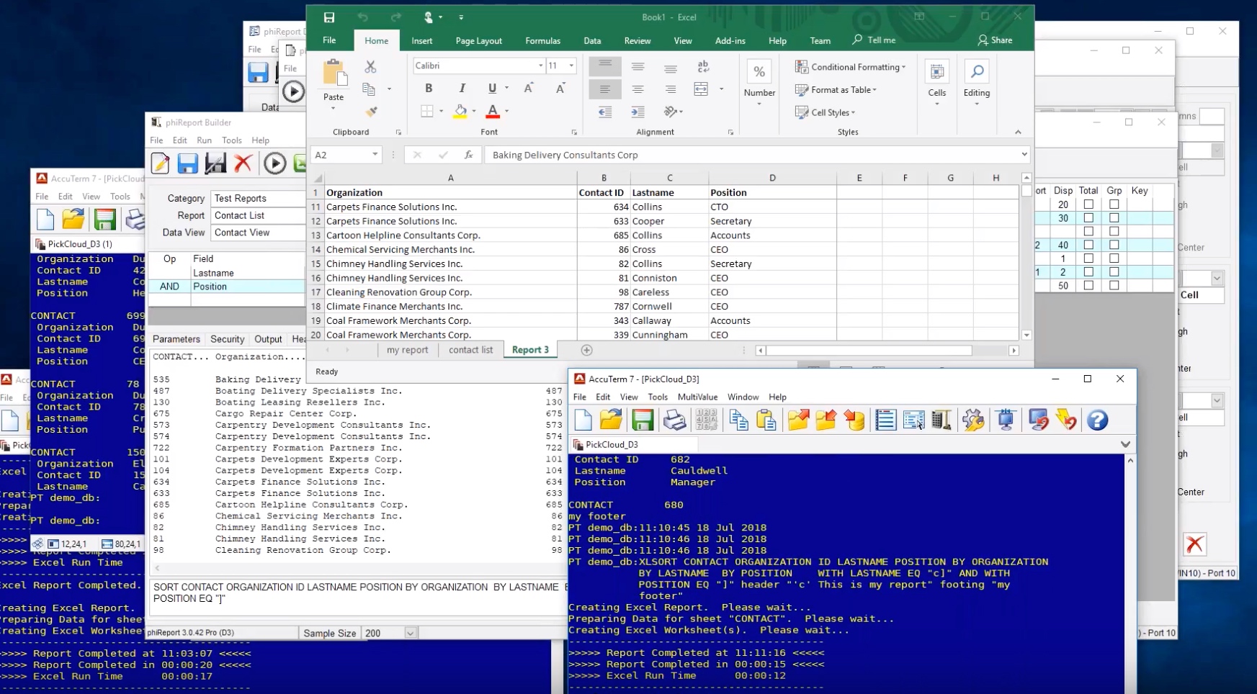Open the Calibri font name dropdown
1257x694 pixels.
tap(540, 66)
